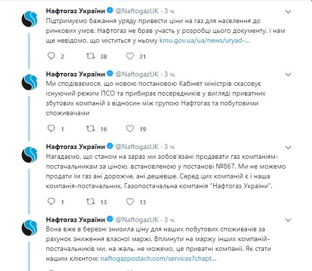
Task: Click the fourth tweet's Нафтогаз avatar logo
Action: (x=30, y=228)
